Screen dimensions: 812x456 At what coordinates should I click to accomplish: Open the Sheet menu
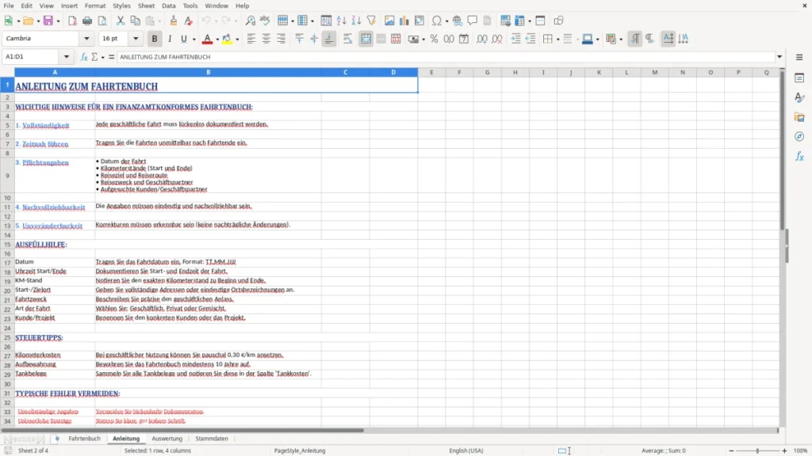(x=146, y=6)
